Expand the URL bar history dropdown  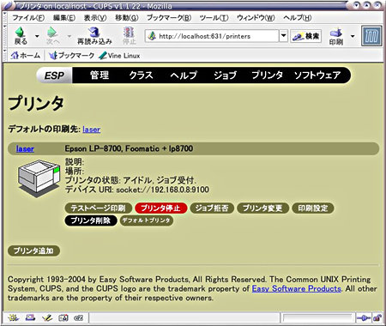coord(283,36)
